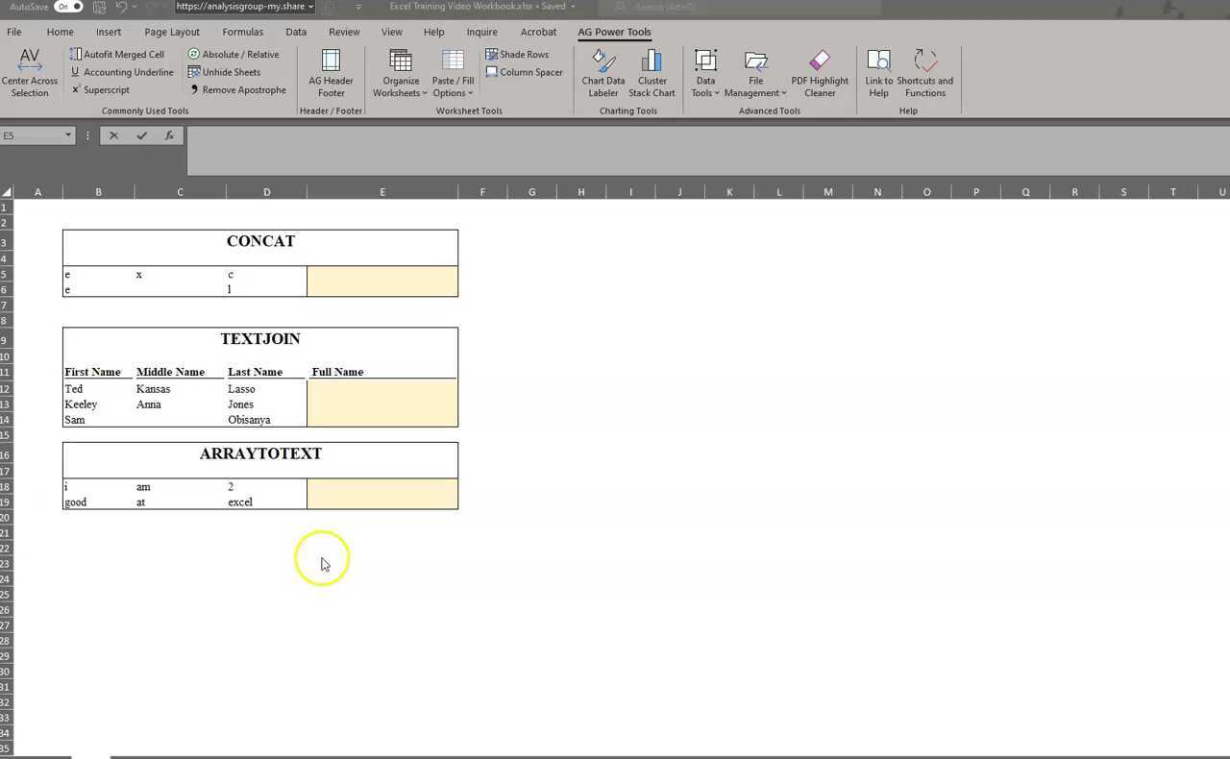Click the Shade Rows icon

point(492,55)
